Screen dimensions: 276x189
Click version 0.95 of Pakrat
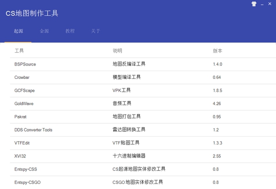tap(217, 117)
